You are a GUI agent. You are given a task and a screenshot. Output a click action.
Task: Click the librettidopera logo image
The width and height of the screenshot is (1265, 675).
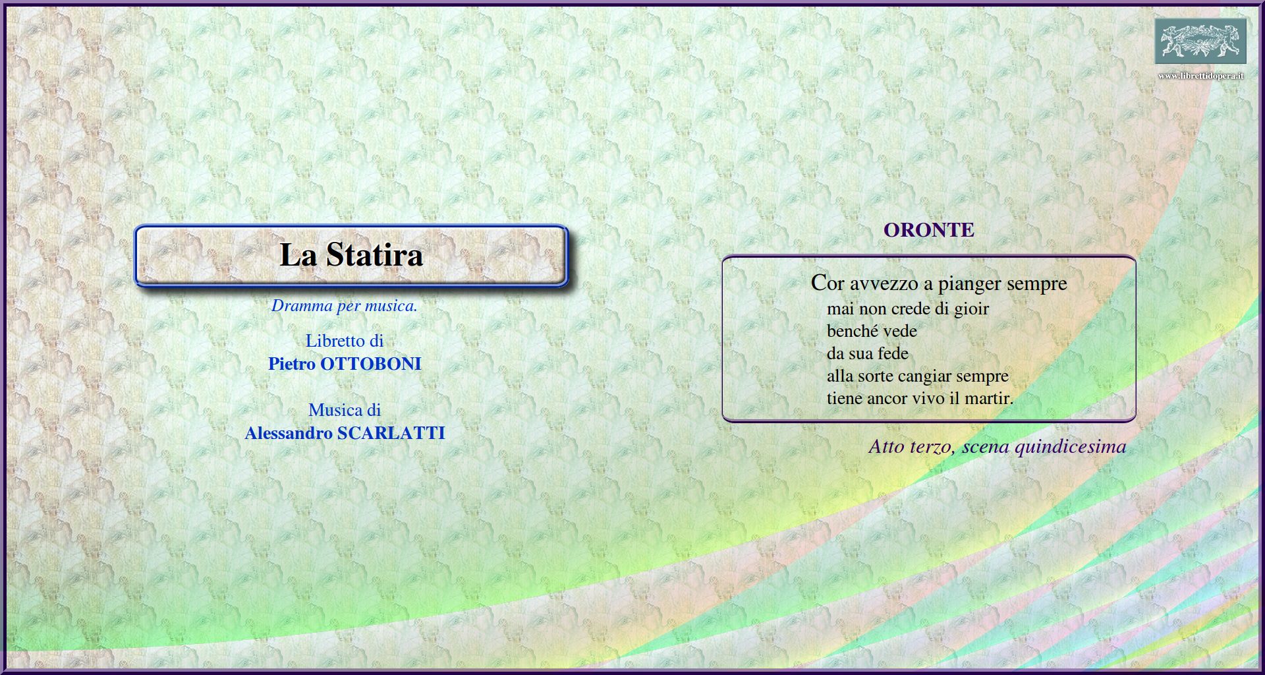coord(1200,41)
